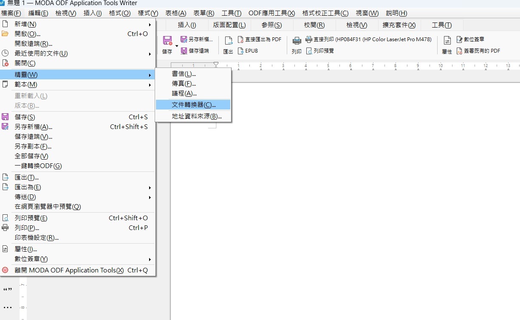The image size is (520, 320).
Task: Click the 屬性 document properties icon in ribbon
Action: (447, 41)
